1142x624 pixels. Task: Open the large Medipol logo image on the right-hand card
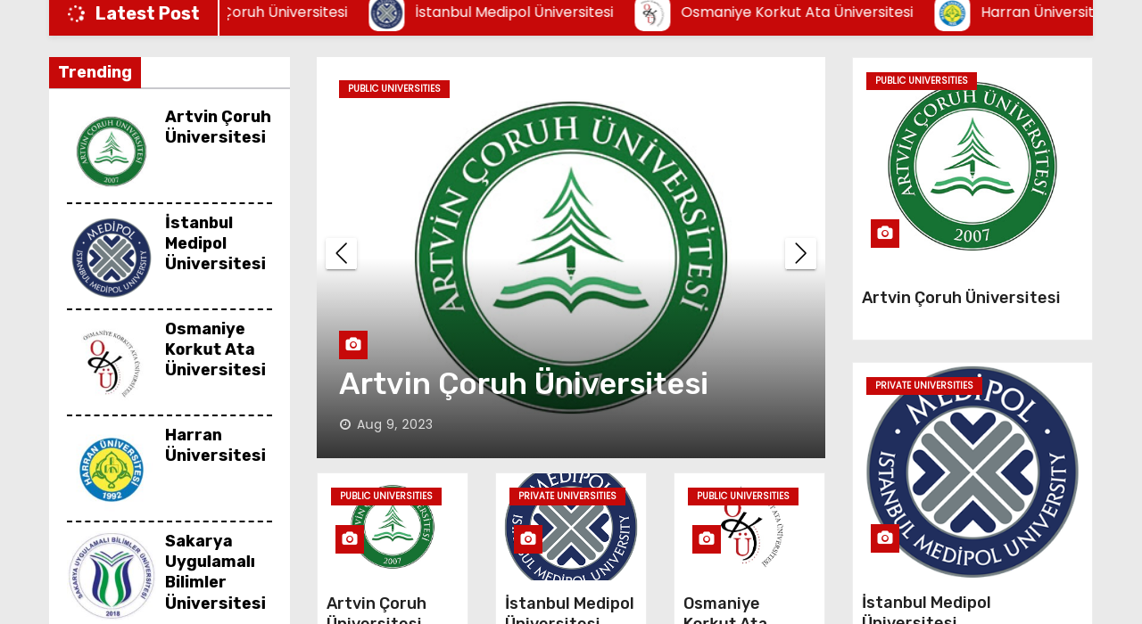972,472
